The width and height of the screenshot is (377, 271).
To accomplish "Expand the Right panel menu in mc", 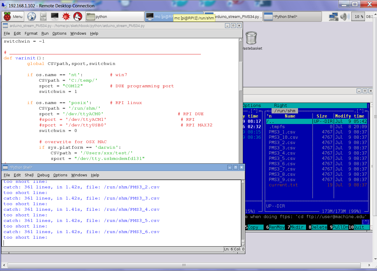I will pyautogui.click(x=280, y=106).
